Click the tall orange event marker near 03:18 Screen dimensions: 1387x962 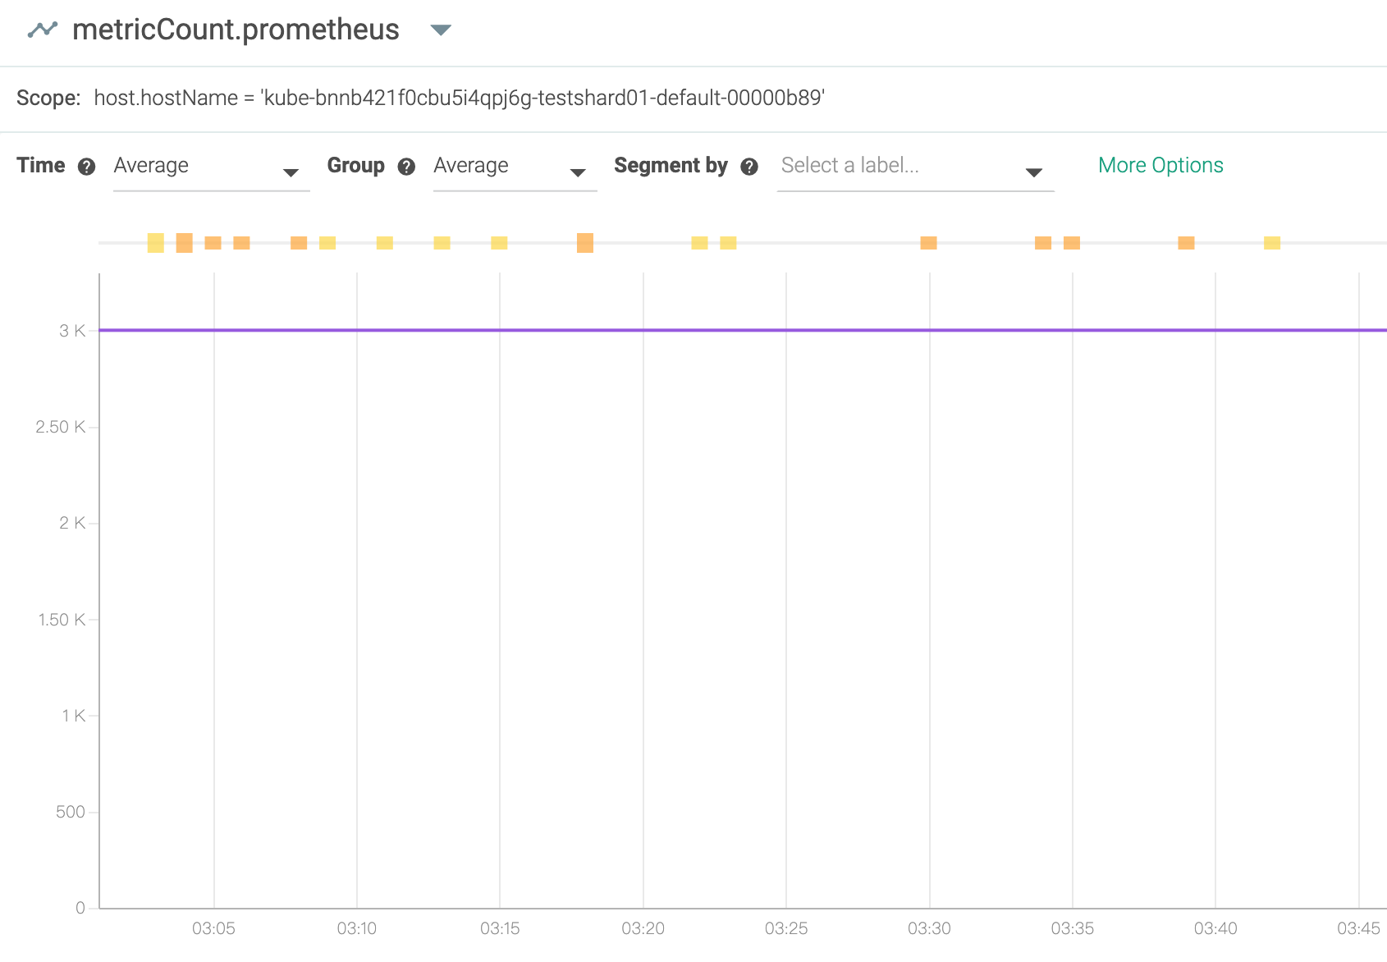pyautogui.click(x=585, y=243)
